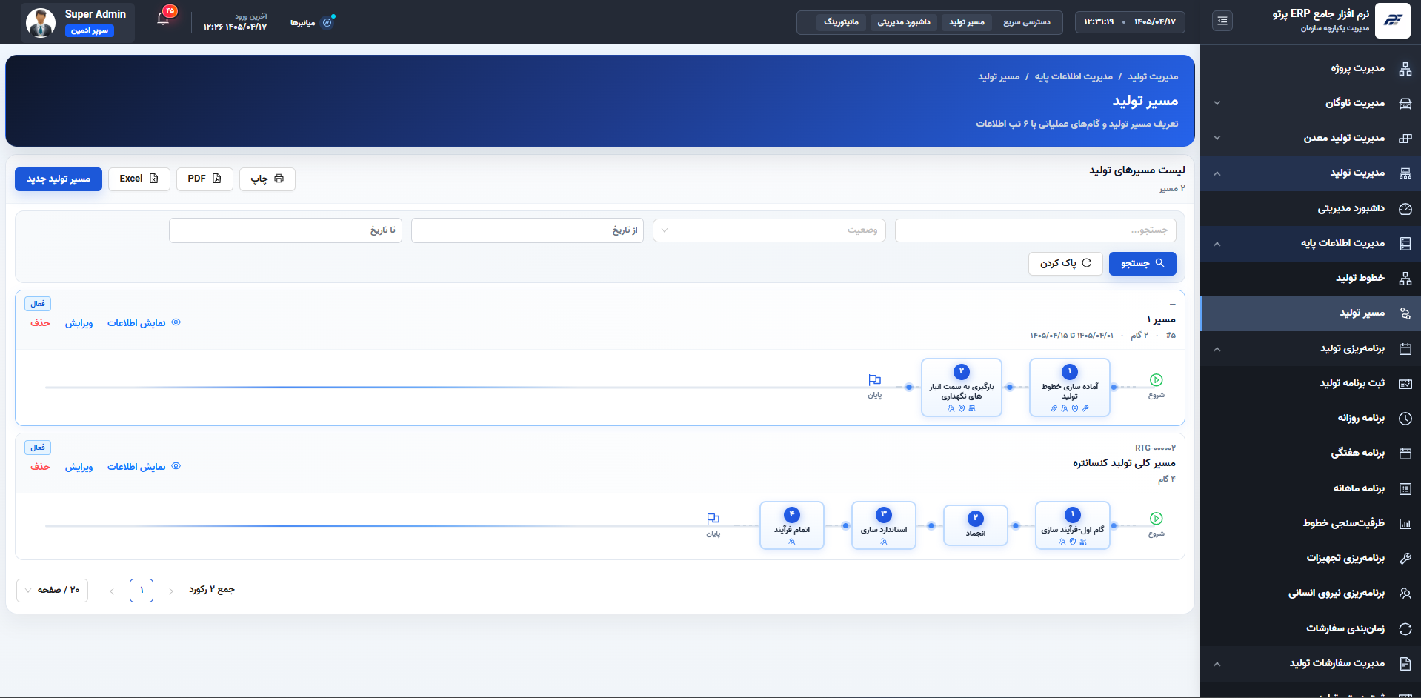Show info for مسیر کلی تولید کنسانتره
This screenshot has height=698, width=1421.
144,467
